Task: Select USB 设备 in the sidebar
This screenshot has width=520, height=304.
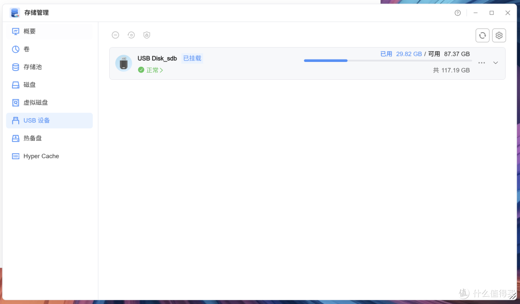Action: [50, 121]
